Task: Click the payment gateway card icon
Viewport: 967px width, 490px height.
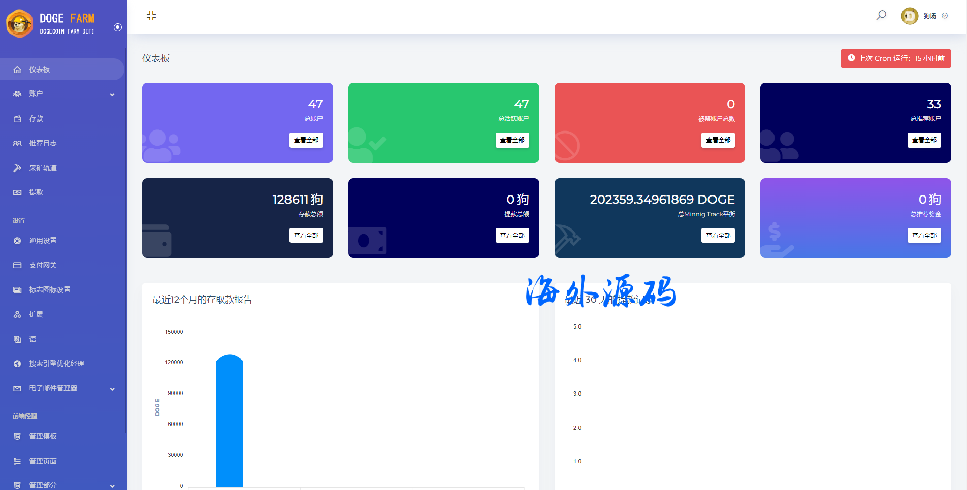Action: click(x=17, y=265)
